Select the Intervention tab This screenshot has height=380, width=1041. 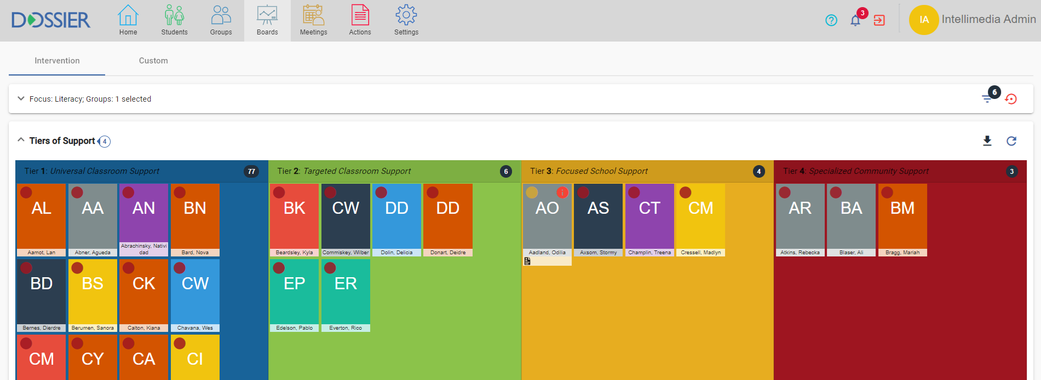pyautogui.click(x=57, y=61)
